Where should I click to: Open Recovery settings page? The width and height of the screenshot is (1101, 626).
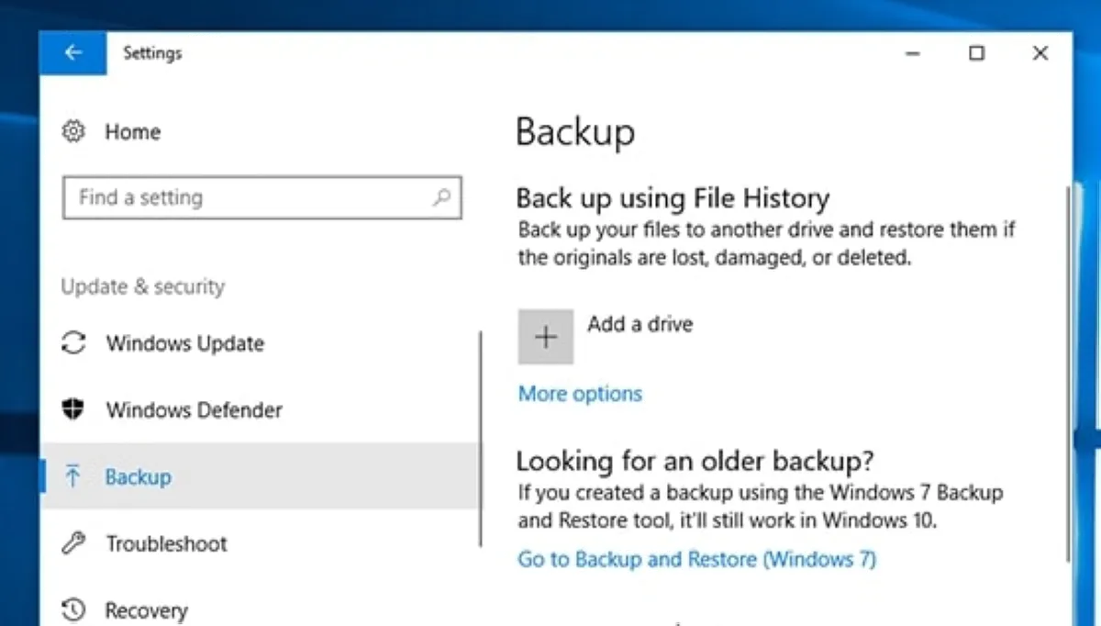[146, 609]
